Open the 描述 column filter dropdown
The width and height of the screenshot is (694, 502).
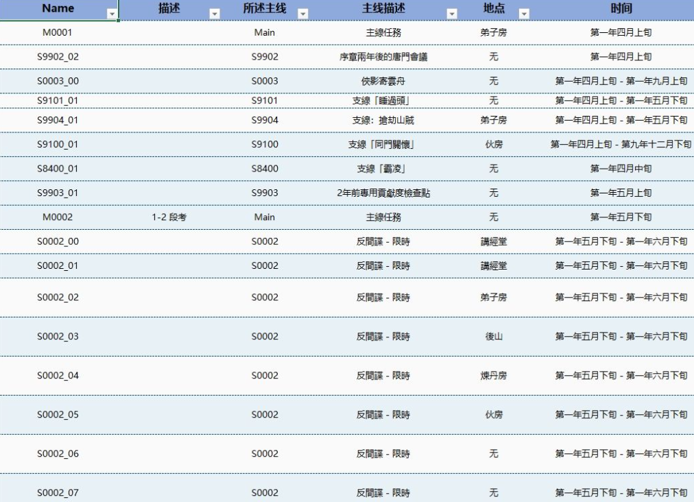point(215,13)
